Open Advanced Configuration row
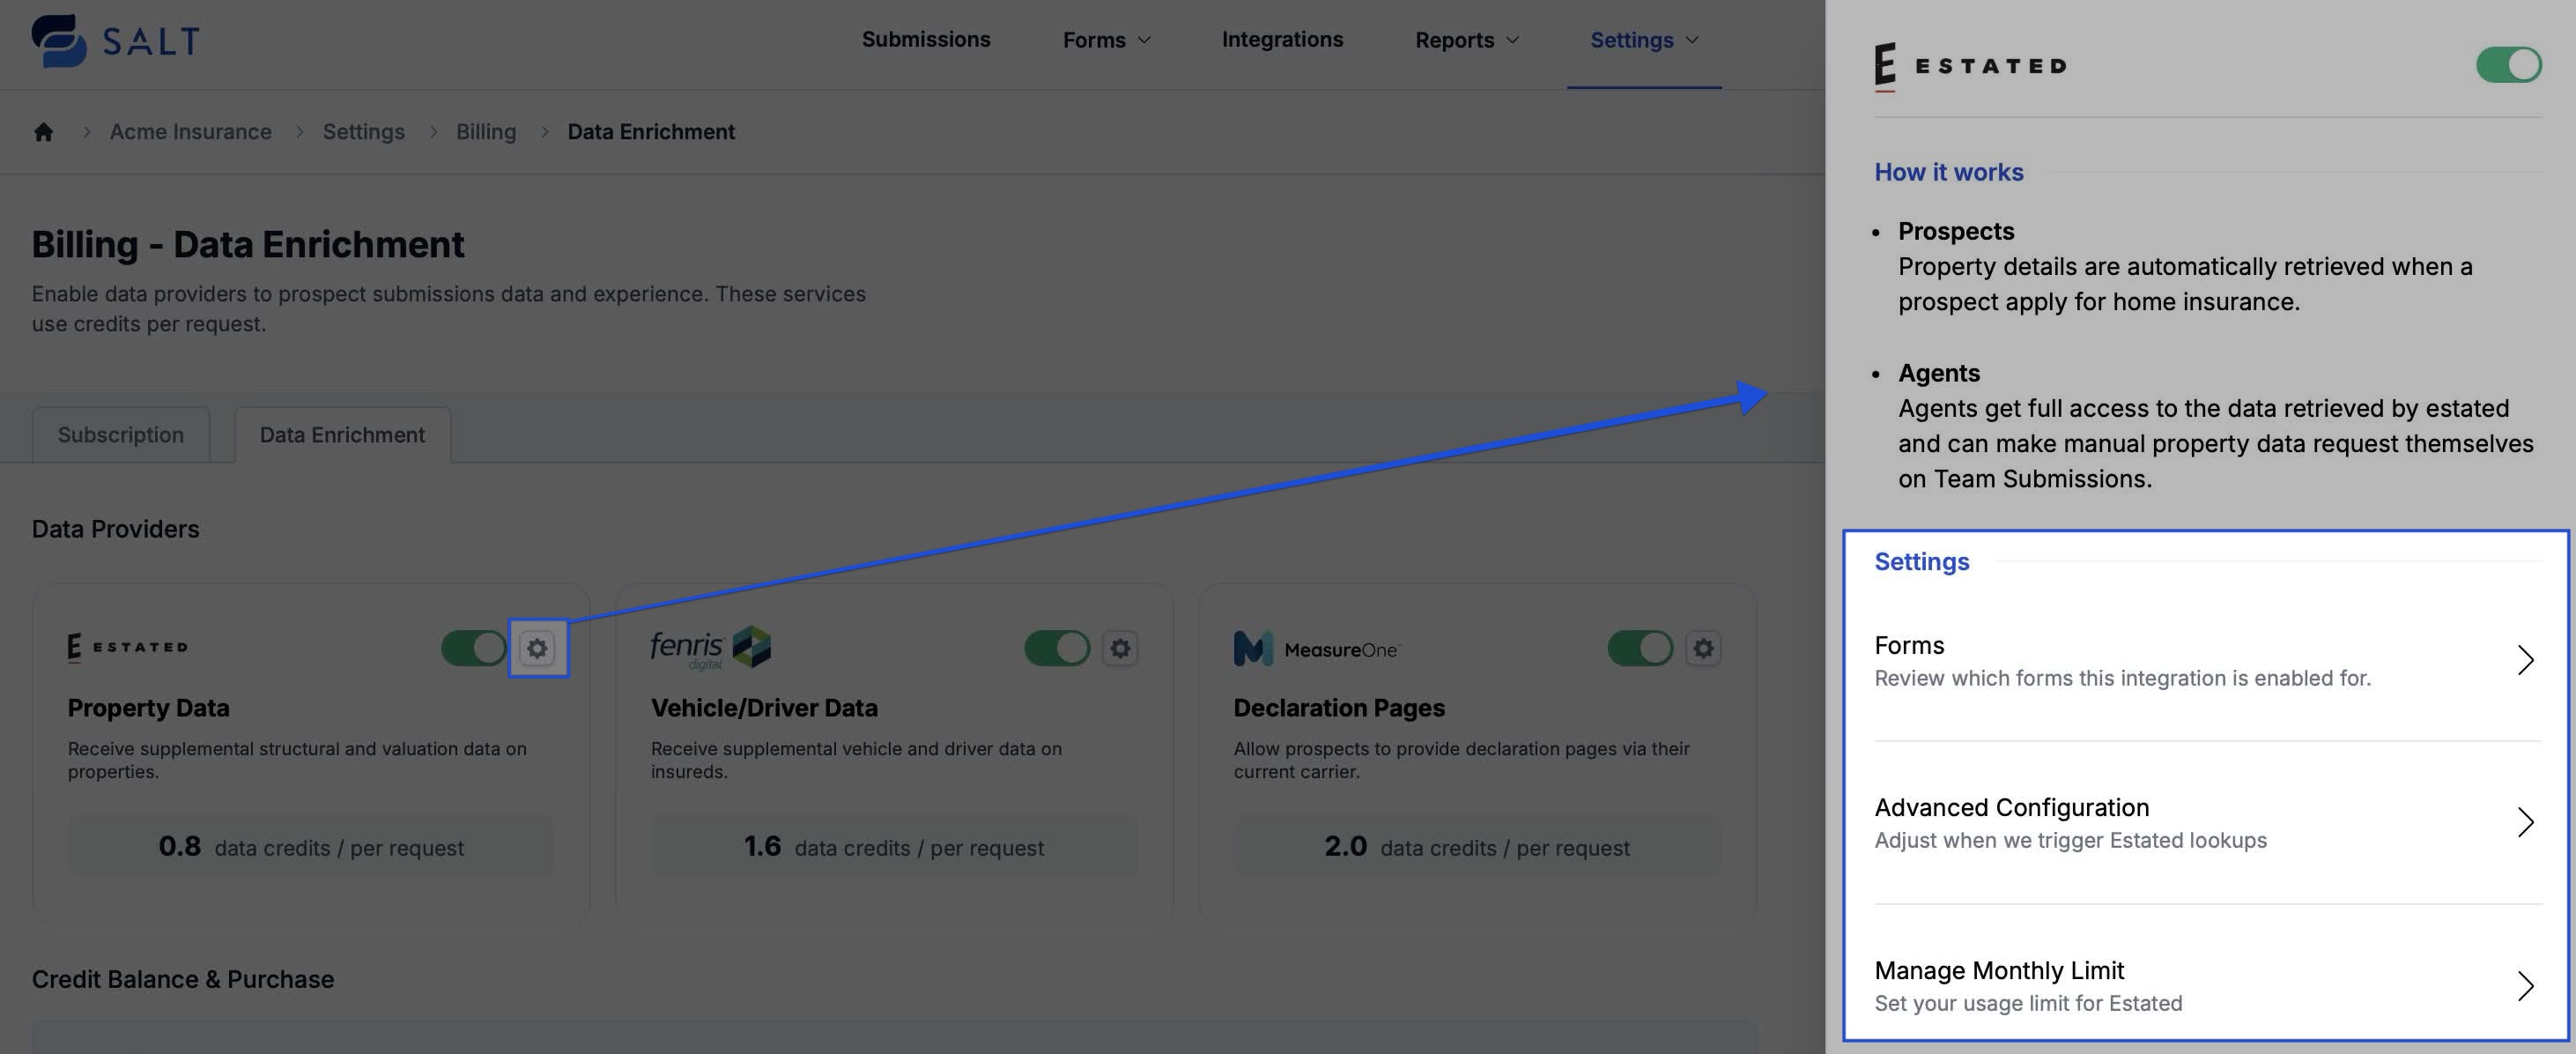 [2205, 822]
